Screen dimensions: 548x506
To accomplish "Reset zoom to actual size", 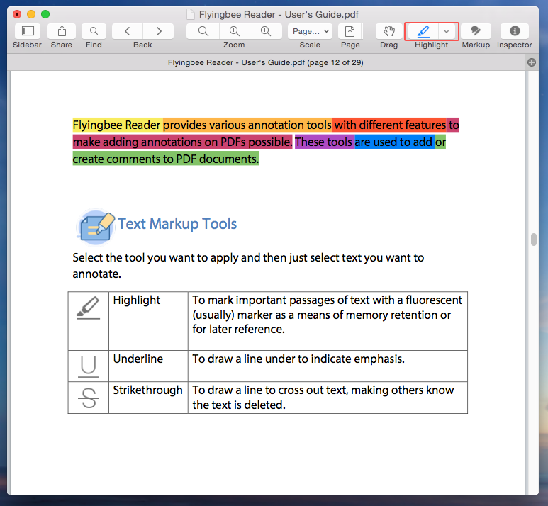I will click(234, 31).
